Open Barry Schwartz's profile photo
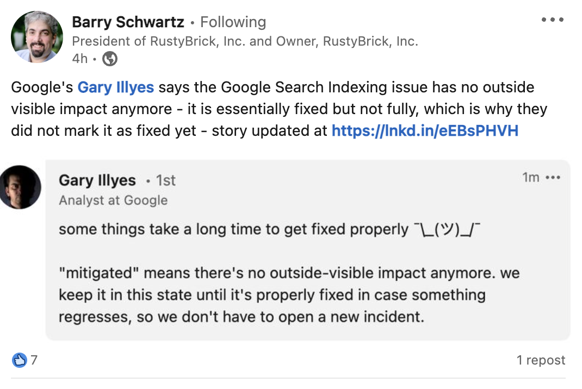The height and width of the screenshot is (389, 582). pyautogui.click(x=38, y=36)
